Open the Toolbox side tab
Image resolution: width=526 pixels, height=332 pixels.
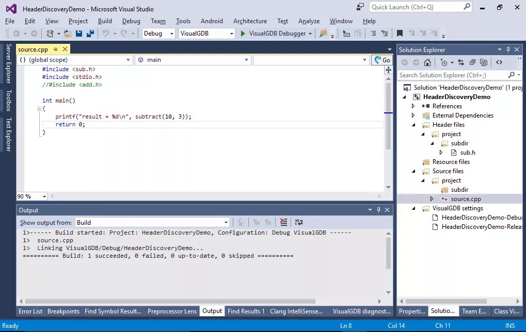tap(9, 101)
